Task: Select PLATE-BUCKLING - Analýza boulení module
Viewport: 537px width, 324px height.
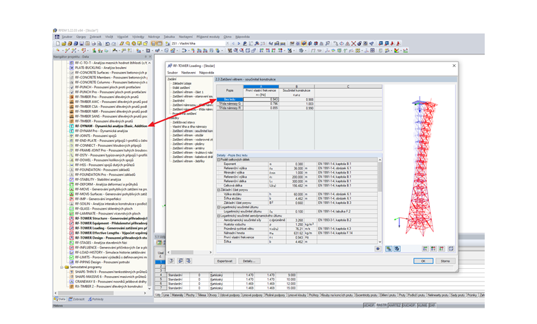Action: coord(100,68)
